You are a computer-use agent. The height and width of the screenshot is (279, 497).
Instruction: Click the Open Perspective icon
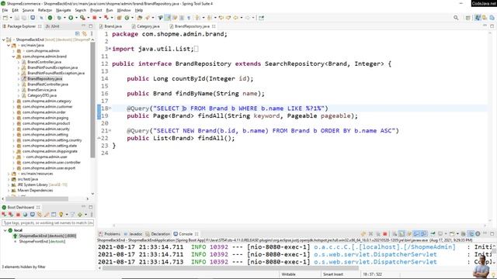click(467, 18)
